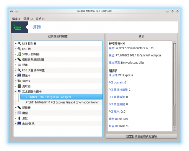
Task: Select RTL8188CE 802.11b/g/n WiFi Adapter row
Action: (x=61, y=97)
